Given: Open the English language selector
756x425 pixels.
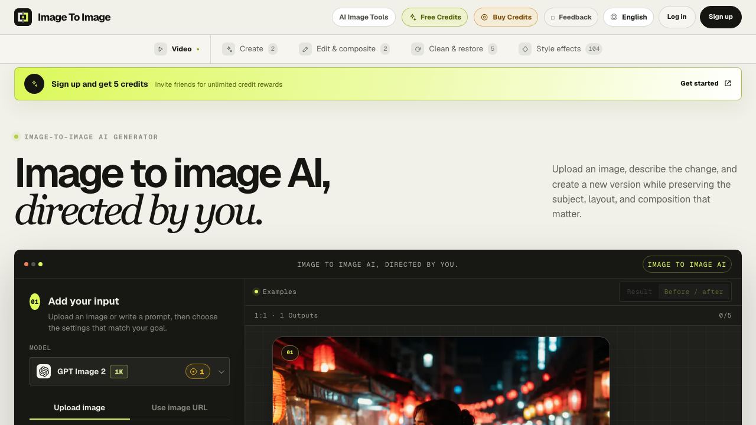Looking at the screenshot, I should point(628,17).
